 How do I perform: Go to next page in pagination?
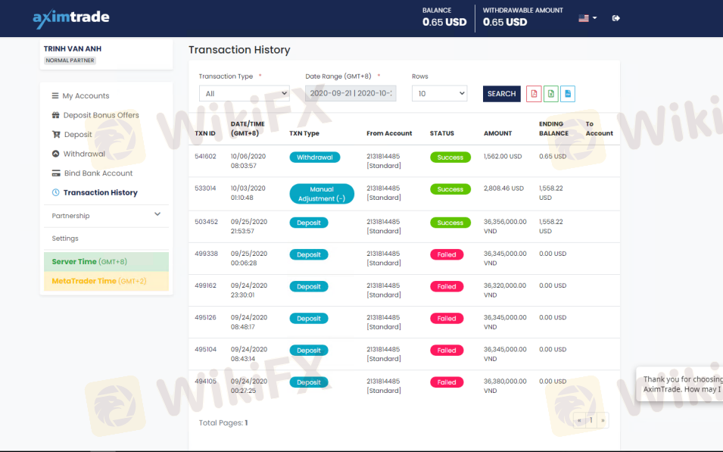point(603,420)
